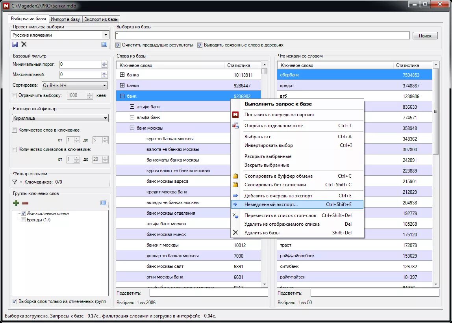Click words list vertical scrollbar thumb

(264, 71)
